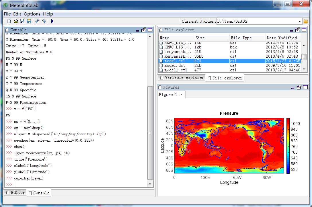This screenshot has width=312, height=207.
Task: Click the console scrollbar down arrow
Action: coord(150,184)
